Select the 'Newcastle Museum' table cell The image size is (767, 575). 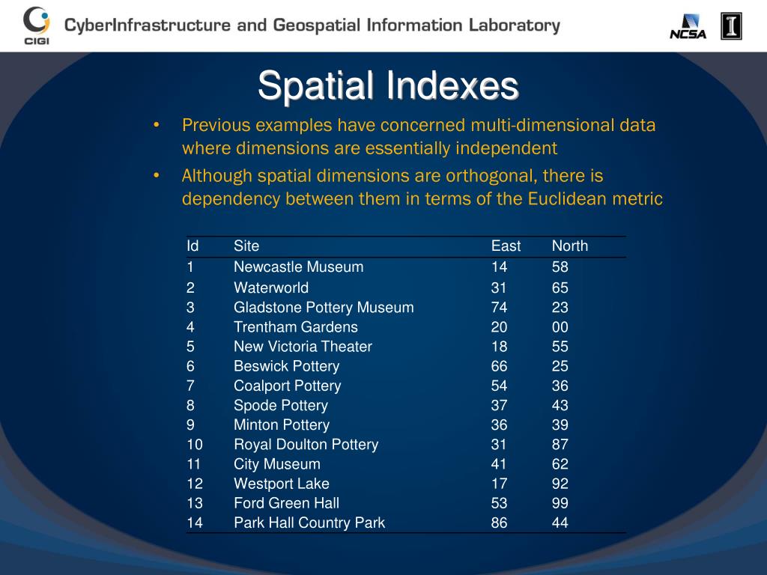(x=298, y=267)
